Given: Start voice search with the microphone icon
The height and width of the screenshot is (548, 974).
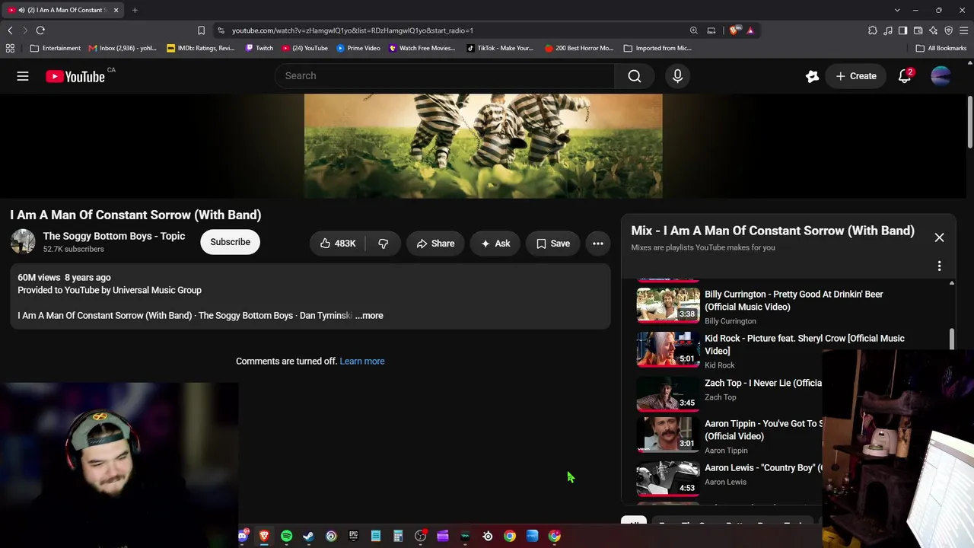Looking at the screenshot, I should (x=677, y=76).
